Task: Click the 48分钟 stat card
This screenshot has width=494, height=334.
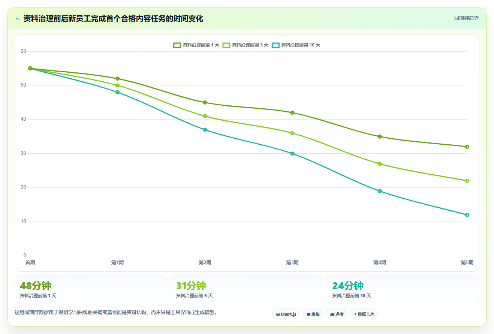Action: [91, 289]
